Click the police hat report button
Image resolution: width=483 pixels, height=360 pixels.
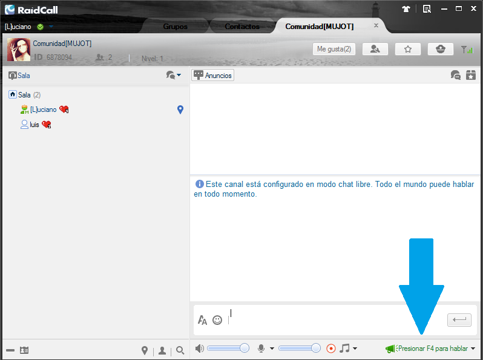coord(440,49)
